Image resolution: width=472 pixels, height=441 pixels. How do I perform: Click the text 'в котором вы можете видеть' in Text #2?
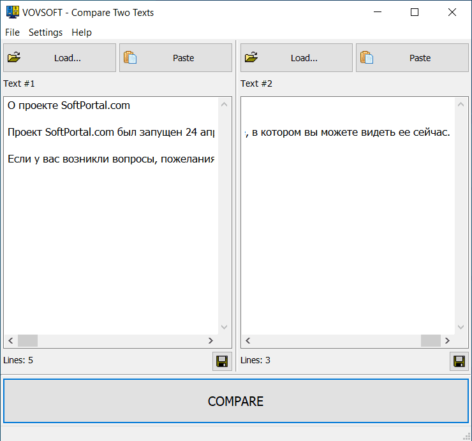[324, 133]
